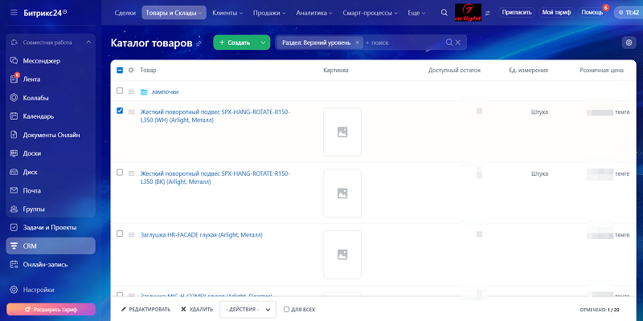Collapse the Совместная работа section
The height and width of the screenshot is (321, 643).
tap(87, 42)
